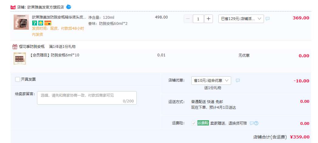Viewport: 318px width, 143px height.
Task: Open the 欧莱雅美发防脱安瓶精华液头皮 product title link
Action: click(x=59, y=17)
